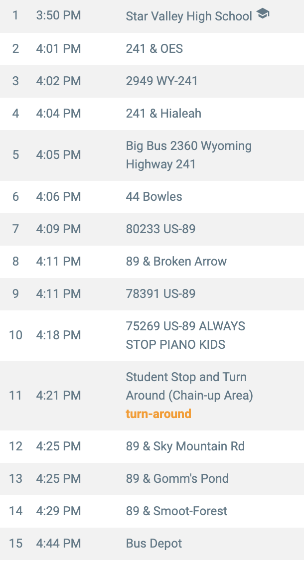
Task: Choose the 89 & Smoot-Forest stop
Action: [x=176, y=511]
